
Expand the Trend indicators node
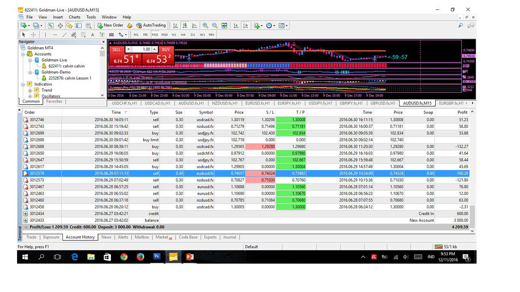pos(30,90)
